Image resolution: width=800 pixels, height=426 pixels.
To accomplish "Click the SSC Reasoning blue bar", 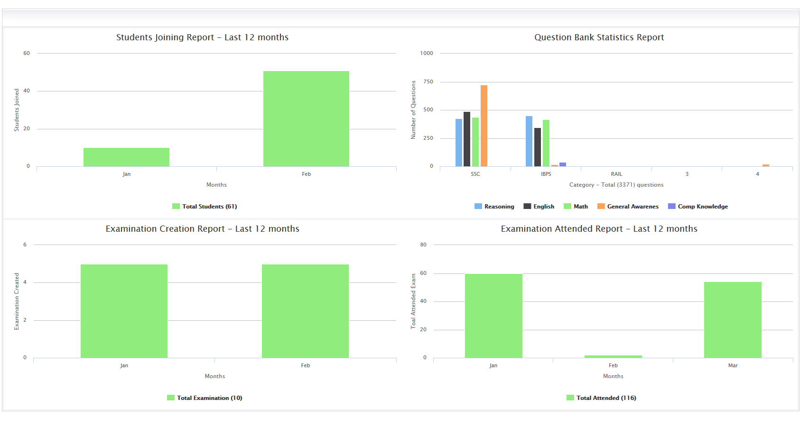I will click(459, 143).
